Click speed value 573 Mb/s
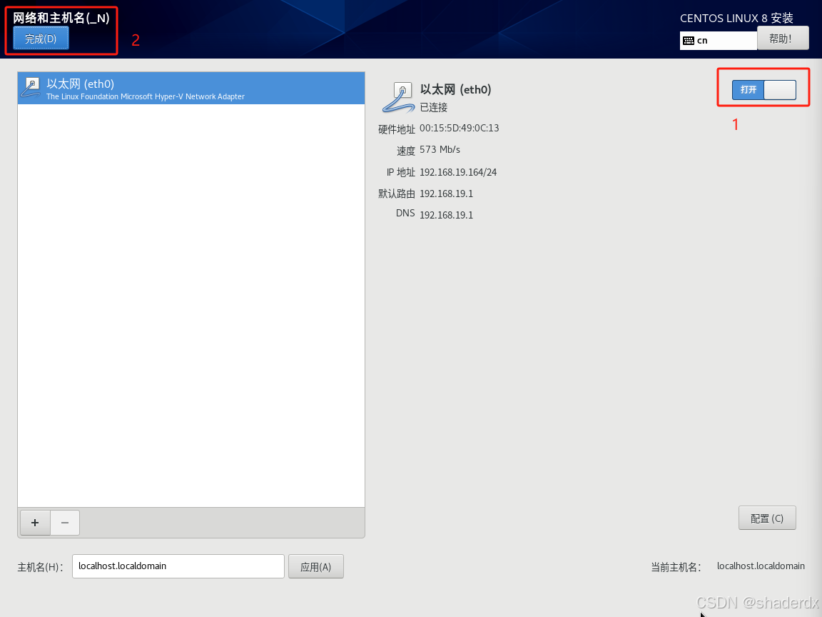Screen dimensions: 822x617 tap(440, 149)
